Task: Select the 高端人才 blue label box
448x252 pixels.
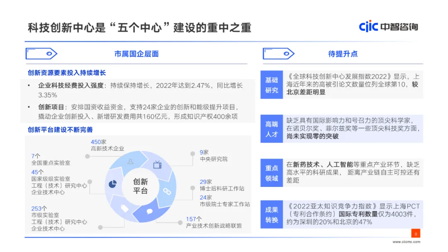Action: coord(272,129)
